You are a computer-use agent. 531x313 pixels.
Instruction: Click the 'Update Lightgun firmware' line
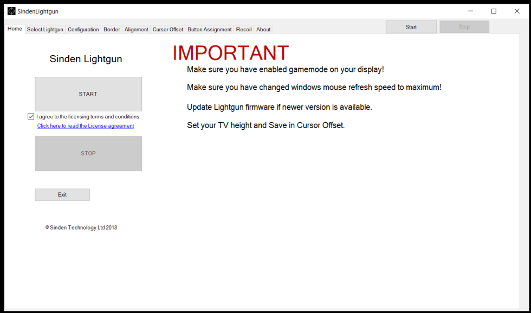(280, 107)
